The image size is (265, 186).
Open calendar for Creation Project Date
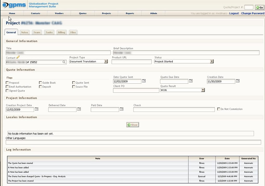coord(36,109)
